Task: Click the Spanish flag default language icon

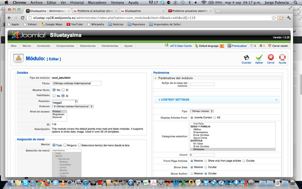Action: (222, 46)
